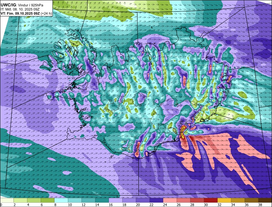Click the yellow 32–34 legend swatch

coord(224,200)
